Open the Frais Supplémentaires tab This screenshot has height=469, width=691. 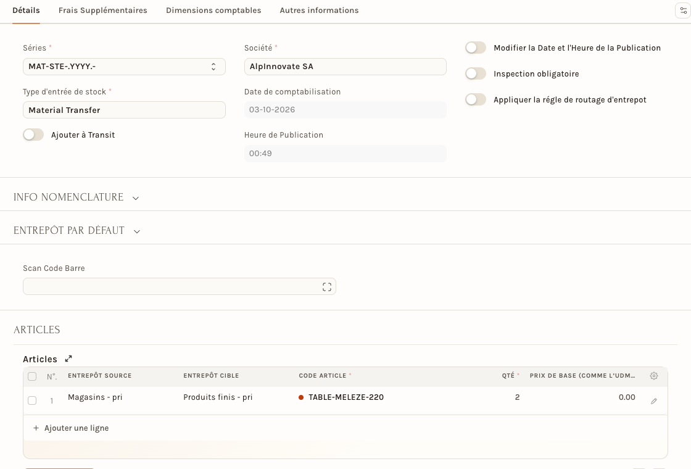click(x=102, y=10)
